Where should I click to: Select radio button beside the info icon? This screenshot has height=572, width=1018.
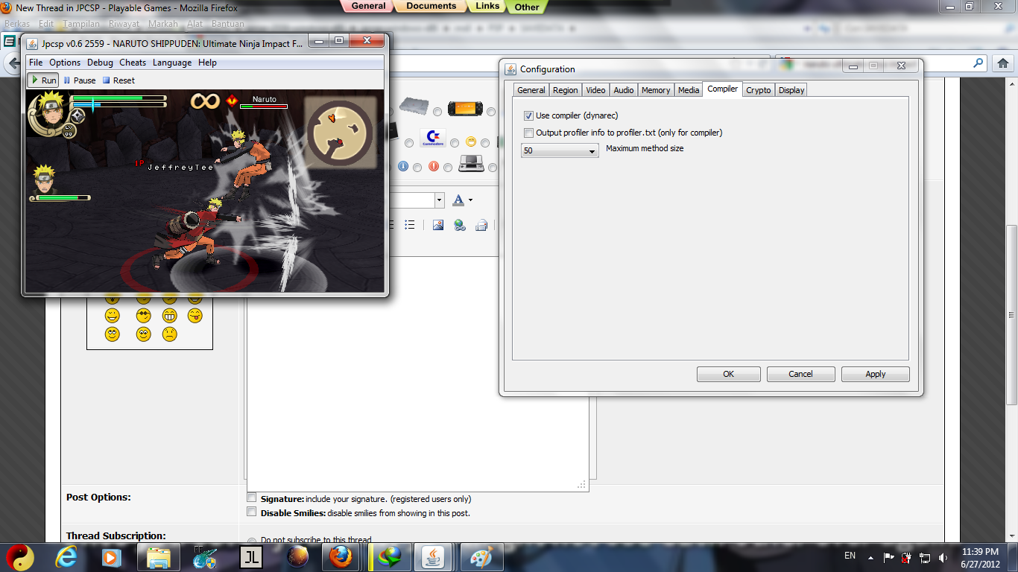point(417,167)
